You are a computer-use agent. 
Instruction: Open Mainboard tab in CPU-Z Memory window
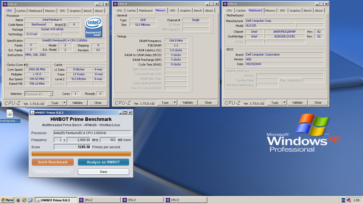[146, 11]
